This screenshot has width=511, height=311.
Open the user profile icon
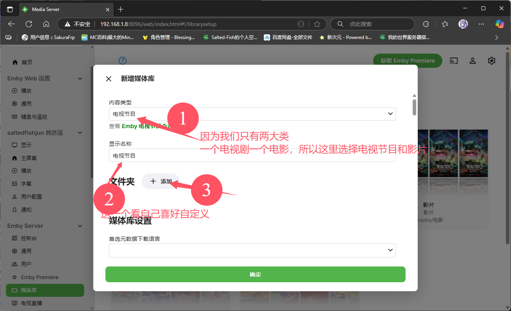click(472, 61)
